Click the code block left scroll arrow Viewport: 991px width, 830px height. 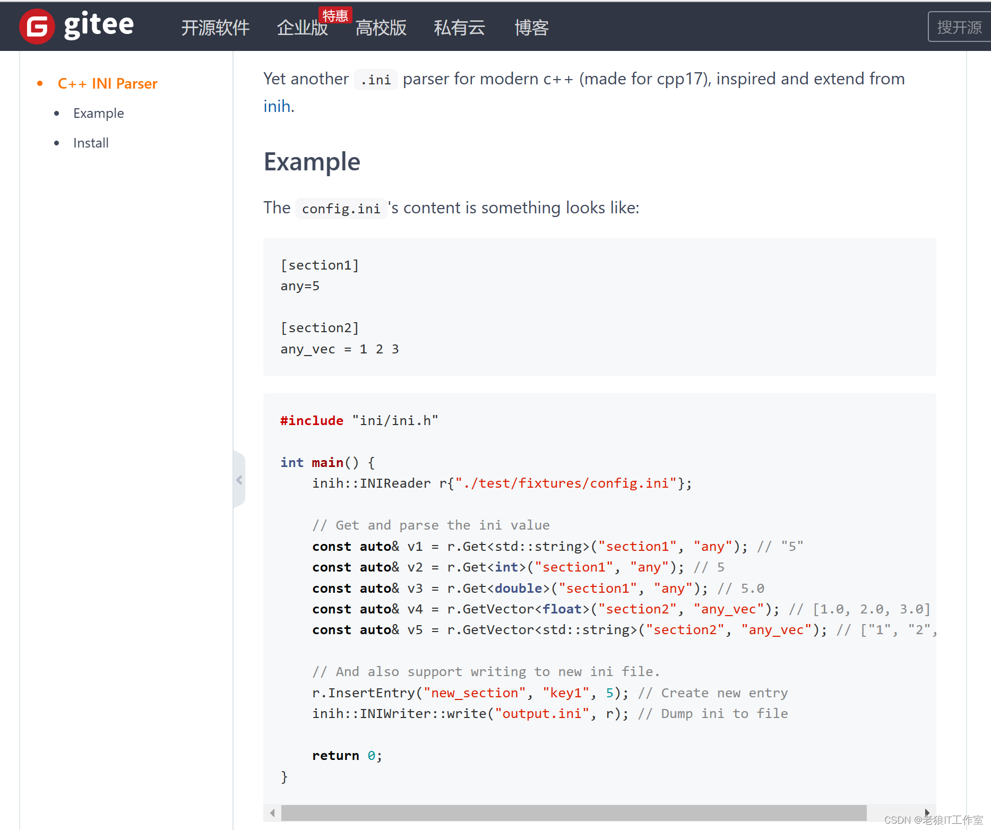[x=272, y=812]
